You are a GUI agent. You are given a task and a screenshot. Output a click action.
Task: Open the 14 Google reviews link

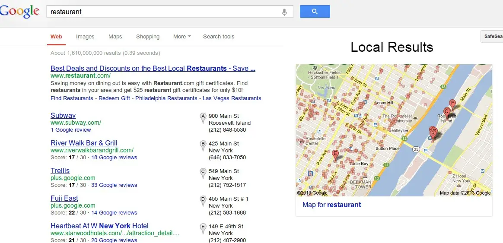point(114,212)
